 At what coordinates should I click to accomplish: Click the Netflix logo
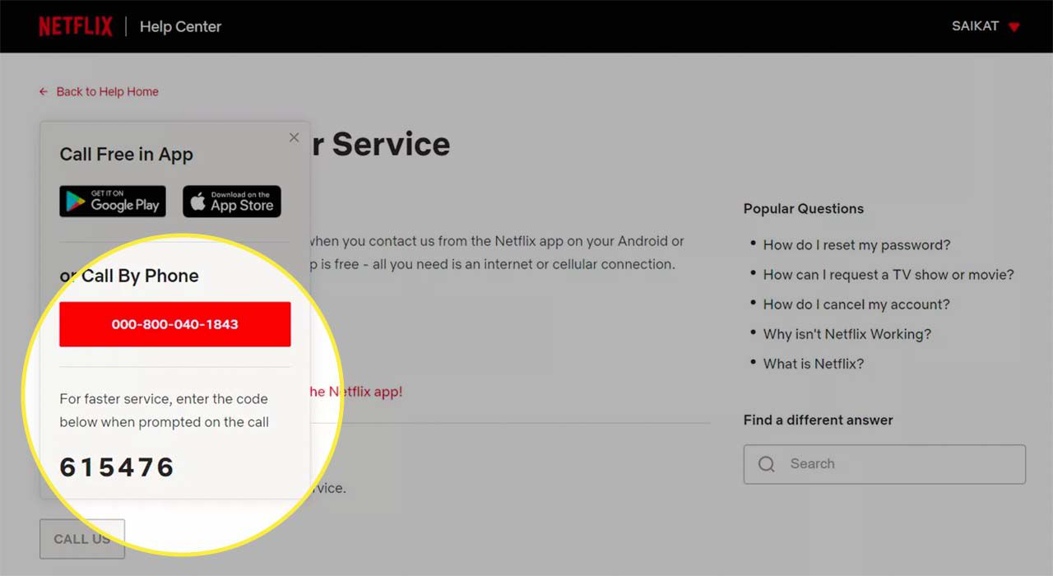[x=75, y=26]
